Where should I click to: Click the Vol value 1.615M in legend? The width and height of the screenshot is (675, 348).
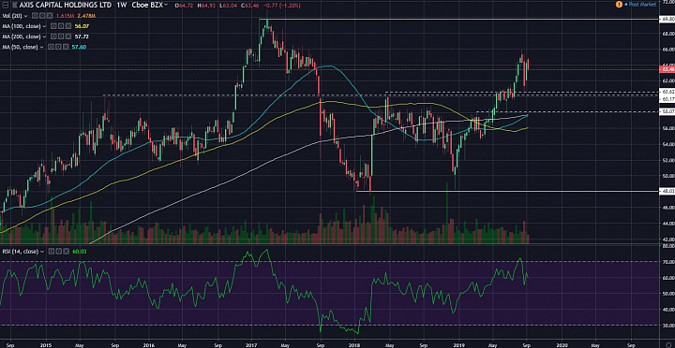coord(65,16)
